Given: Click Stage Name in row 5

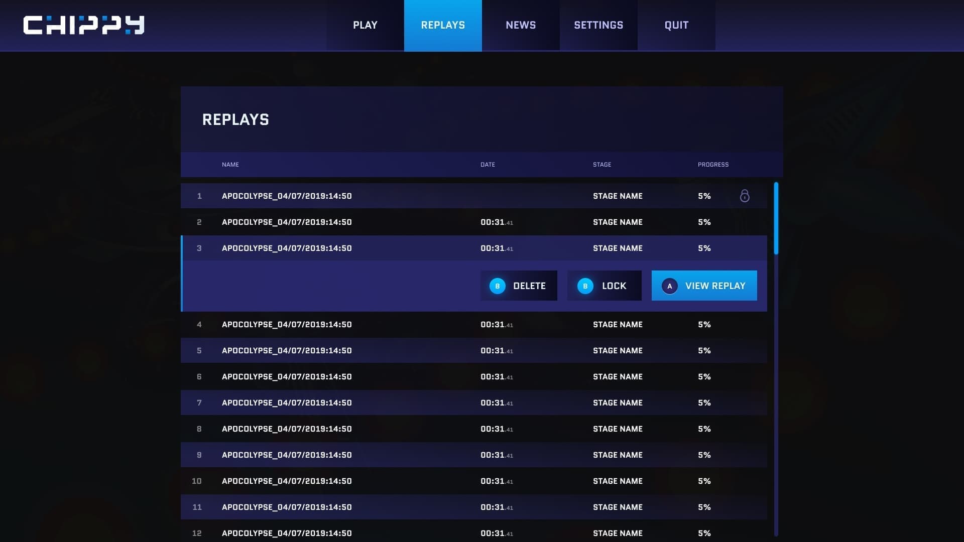Looking at the screenshot, I should pyautogui.click(x=618, y=350).
